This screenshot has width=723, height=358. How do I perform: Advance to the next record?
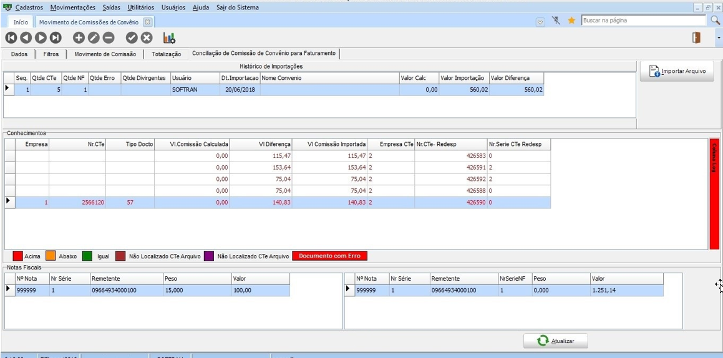(41, 38)
